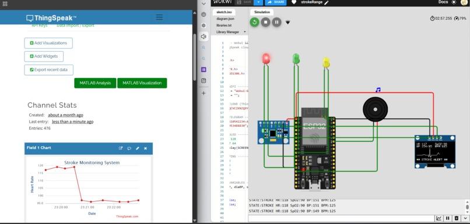Collapse serial monitor with chevron
Screen dimensions: 470x224
465,219
